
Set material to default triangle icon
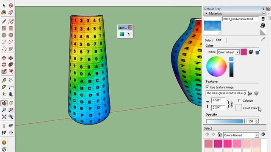[x=263, y=32]
